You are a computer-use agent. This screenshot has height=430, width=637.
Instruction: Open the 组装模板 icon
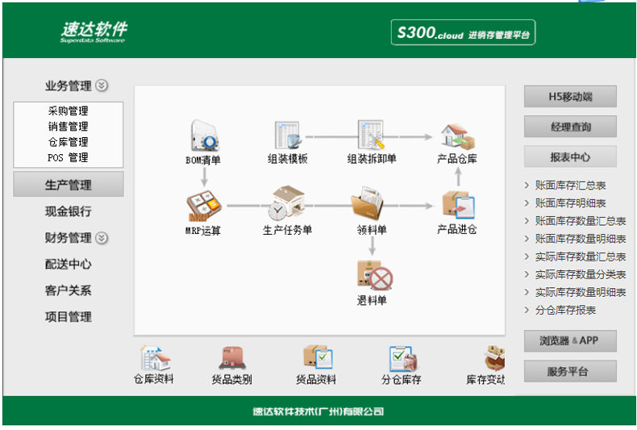pos(288,135)
